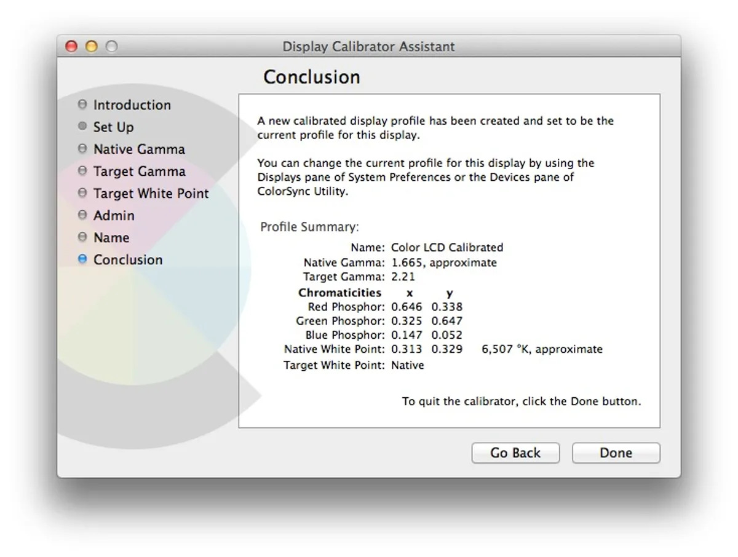
Task: Select the Set Up step bullet
Action: click(x=82, y=127)
